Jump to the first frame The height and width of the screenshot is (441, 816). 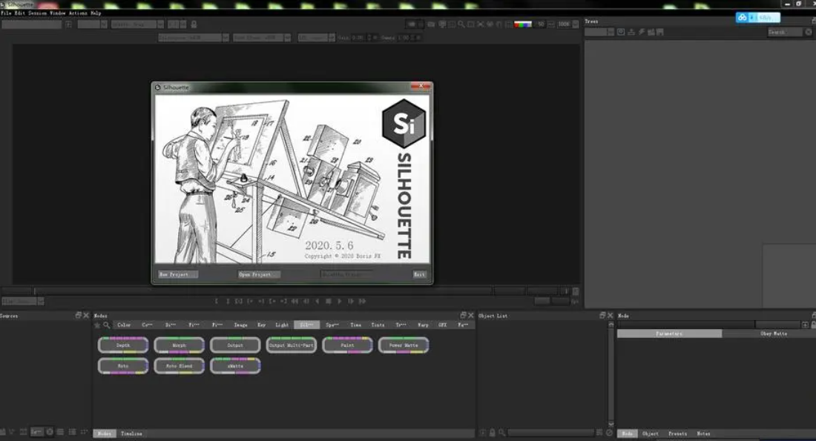(x=295, y=301)
